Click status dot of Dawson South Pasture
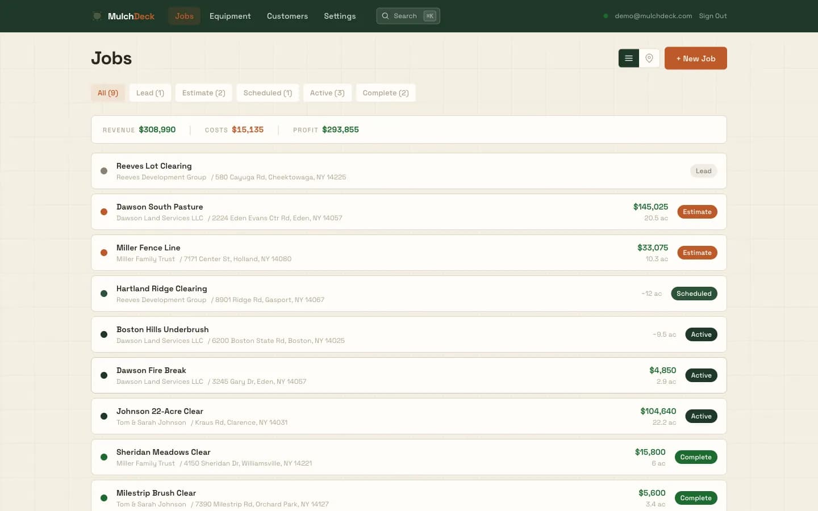The height and width of the screenshot is (511, 818). [x=104, y=212]
